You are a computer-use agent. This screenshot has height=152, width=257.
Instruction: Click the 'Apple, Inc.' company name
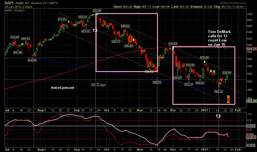click(x=23, y=3)
